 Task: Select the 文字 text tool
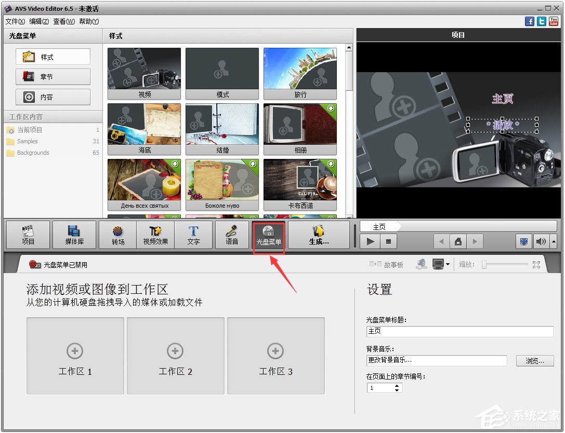[x=193, y=235]
